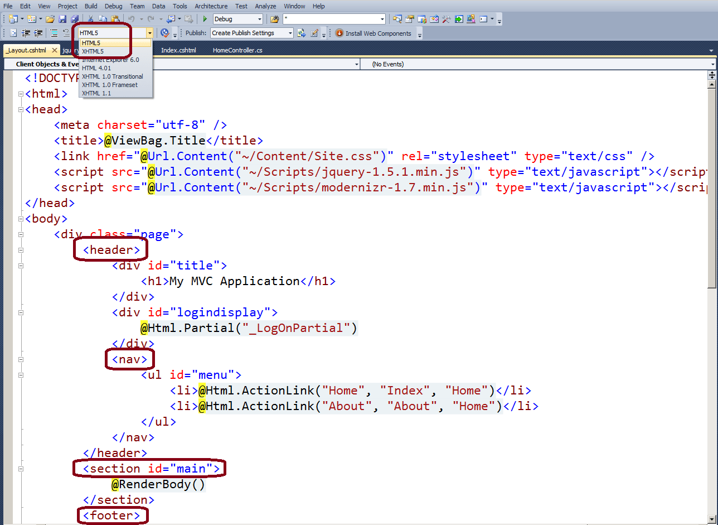The height and width of the screenshot is (525, 718).
Task: Collapse the <header> outlining region
Action: click(x=21, y=250)
